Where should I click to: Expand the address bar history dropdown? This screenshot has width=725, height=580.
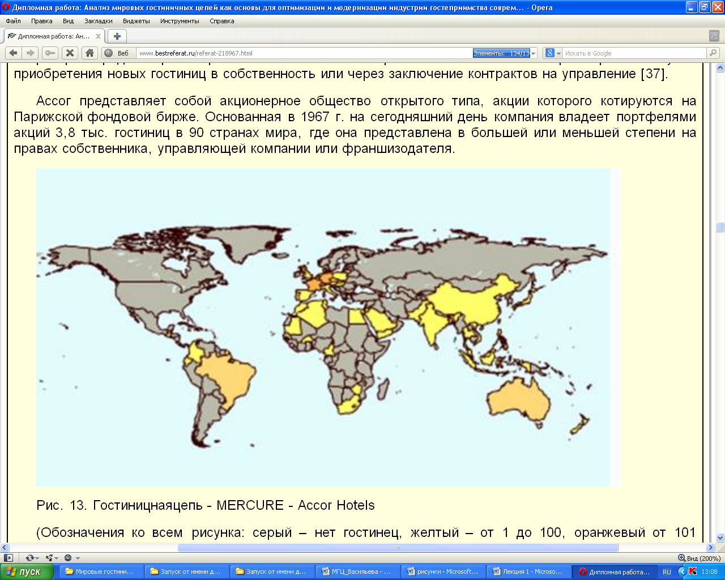pos(534,53)
